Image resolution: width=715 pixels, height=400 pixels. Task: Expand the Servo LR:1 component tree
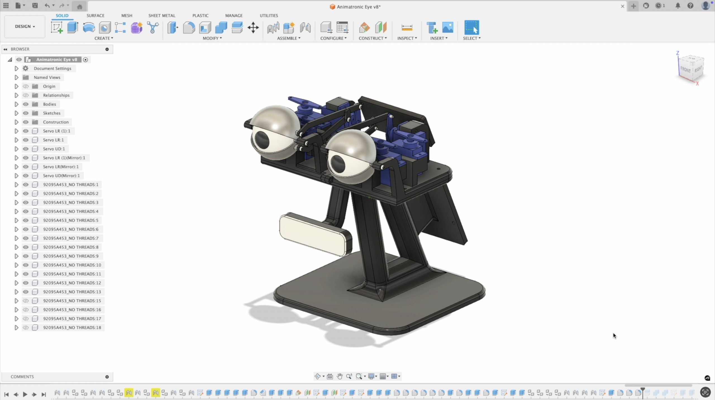[x=16, y=140]
